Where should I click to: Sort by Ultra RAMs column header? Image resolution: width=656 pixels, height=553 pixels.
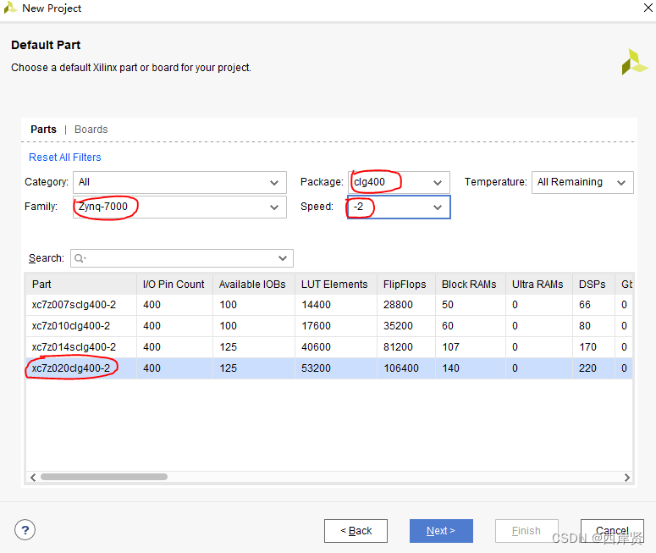pos(539,285)
